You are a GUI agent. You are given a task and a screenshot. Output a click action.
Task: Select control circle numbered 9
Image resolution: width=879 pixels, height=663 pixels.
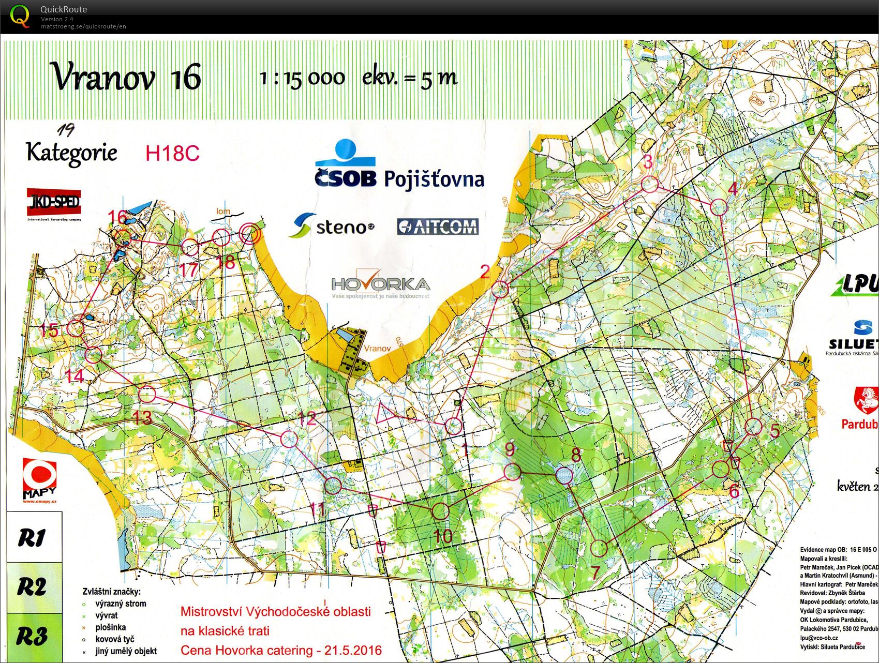pyautogui.click(x=512, y=471)
